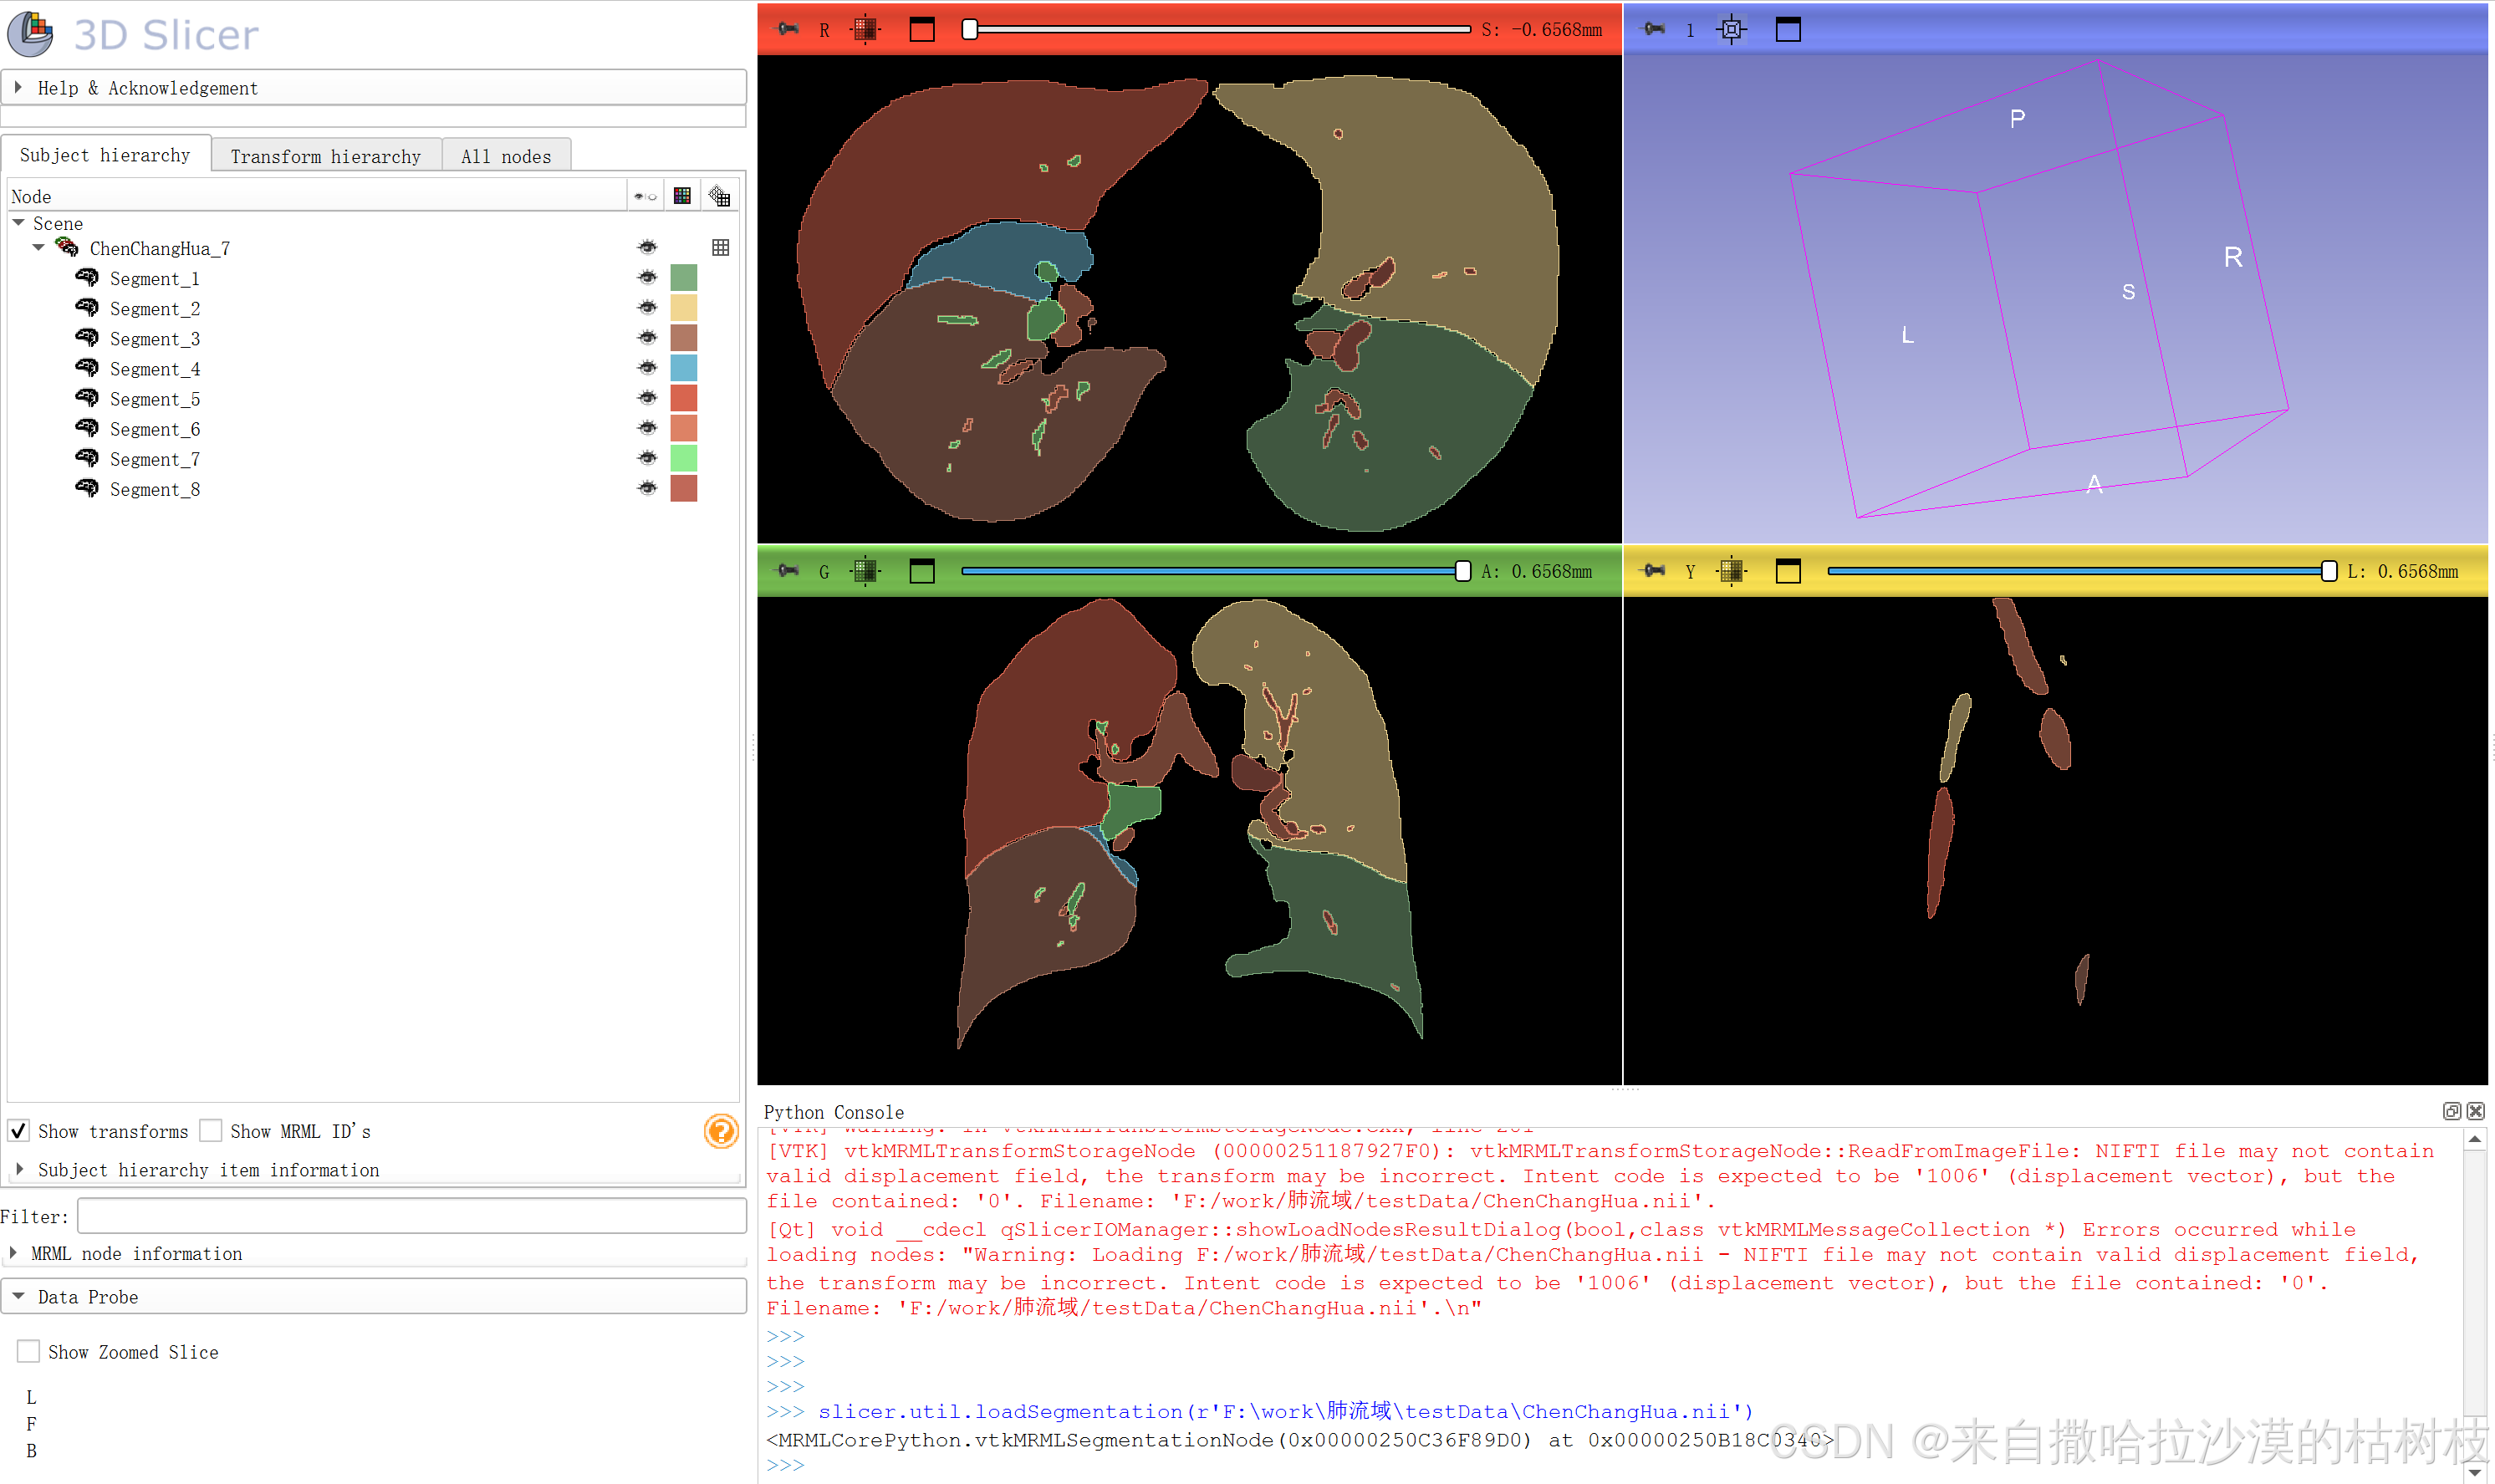Enable Show MRML ID's

click(211, 1130)
